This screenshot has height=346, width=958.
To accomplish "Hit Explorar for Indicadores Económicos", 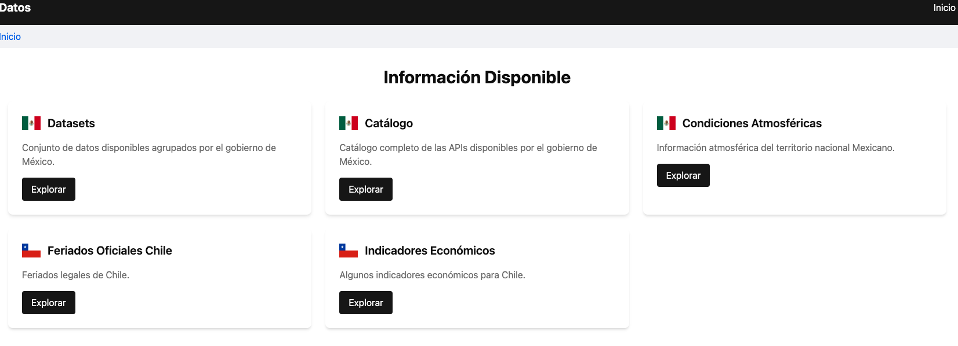I will pyautogui.click(x=365, y=303).
